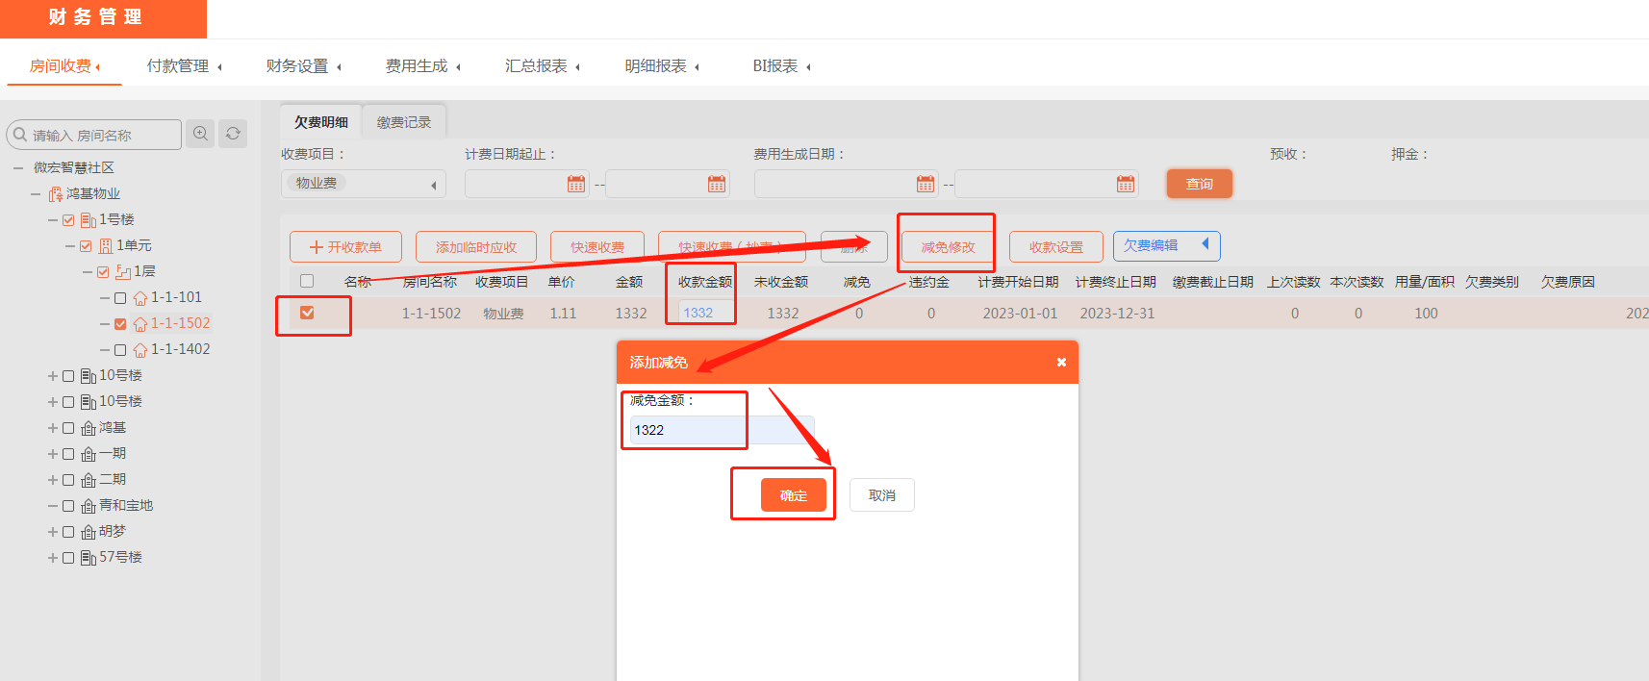Screen dimensions: 1649x681
Task: Open the billing end date calendar icon
Action: (717, 184)
